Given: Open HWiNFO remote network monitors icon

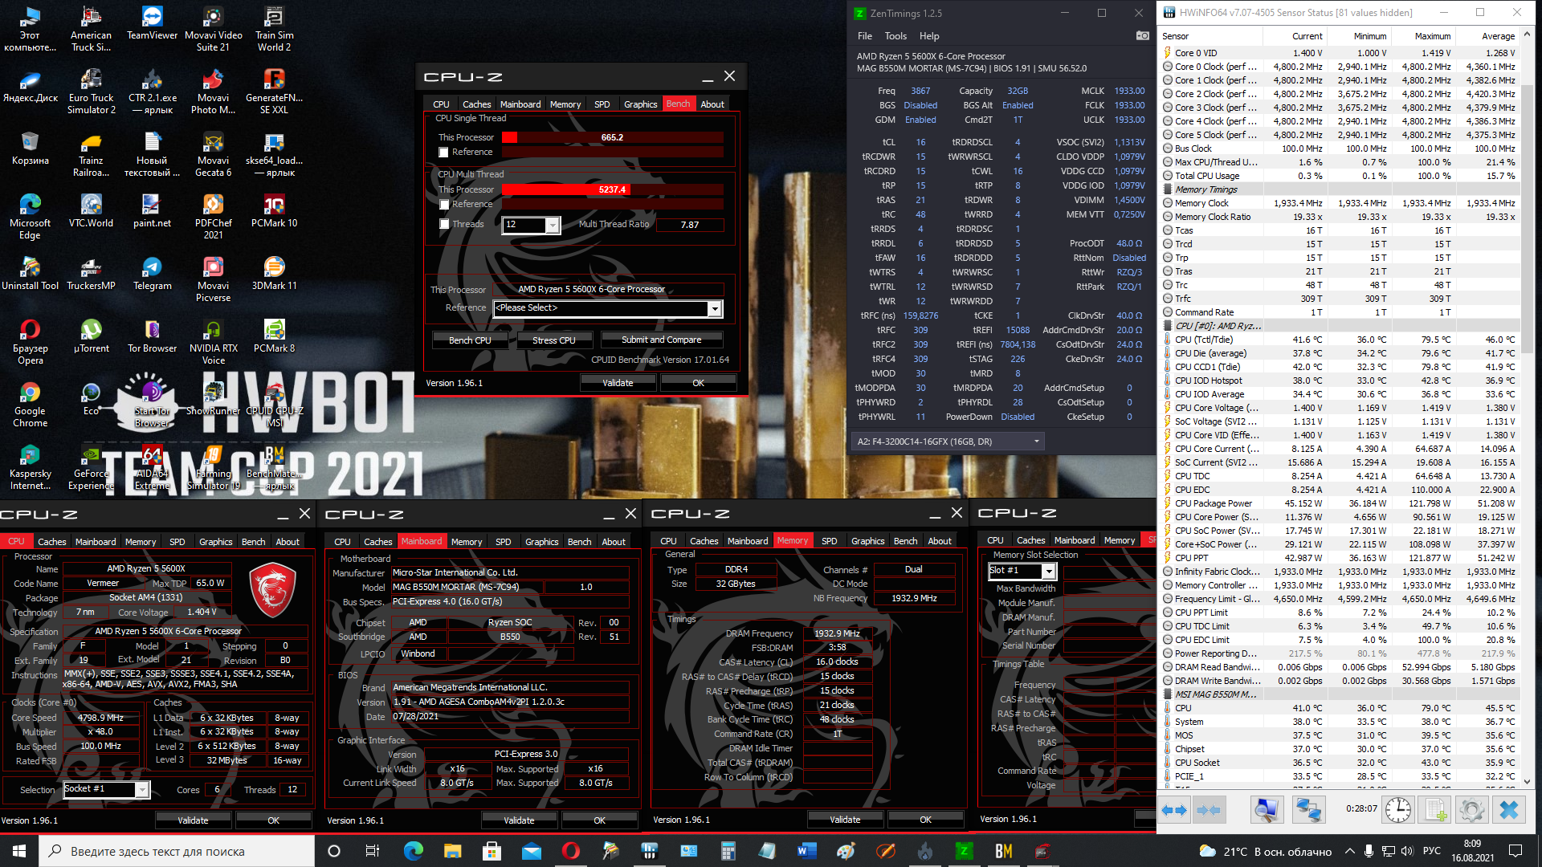Looking at the screenshot, I should tap(1308, 810).
